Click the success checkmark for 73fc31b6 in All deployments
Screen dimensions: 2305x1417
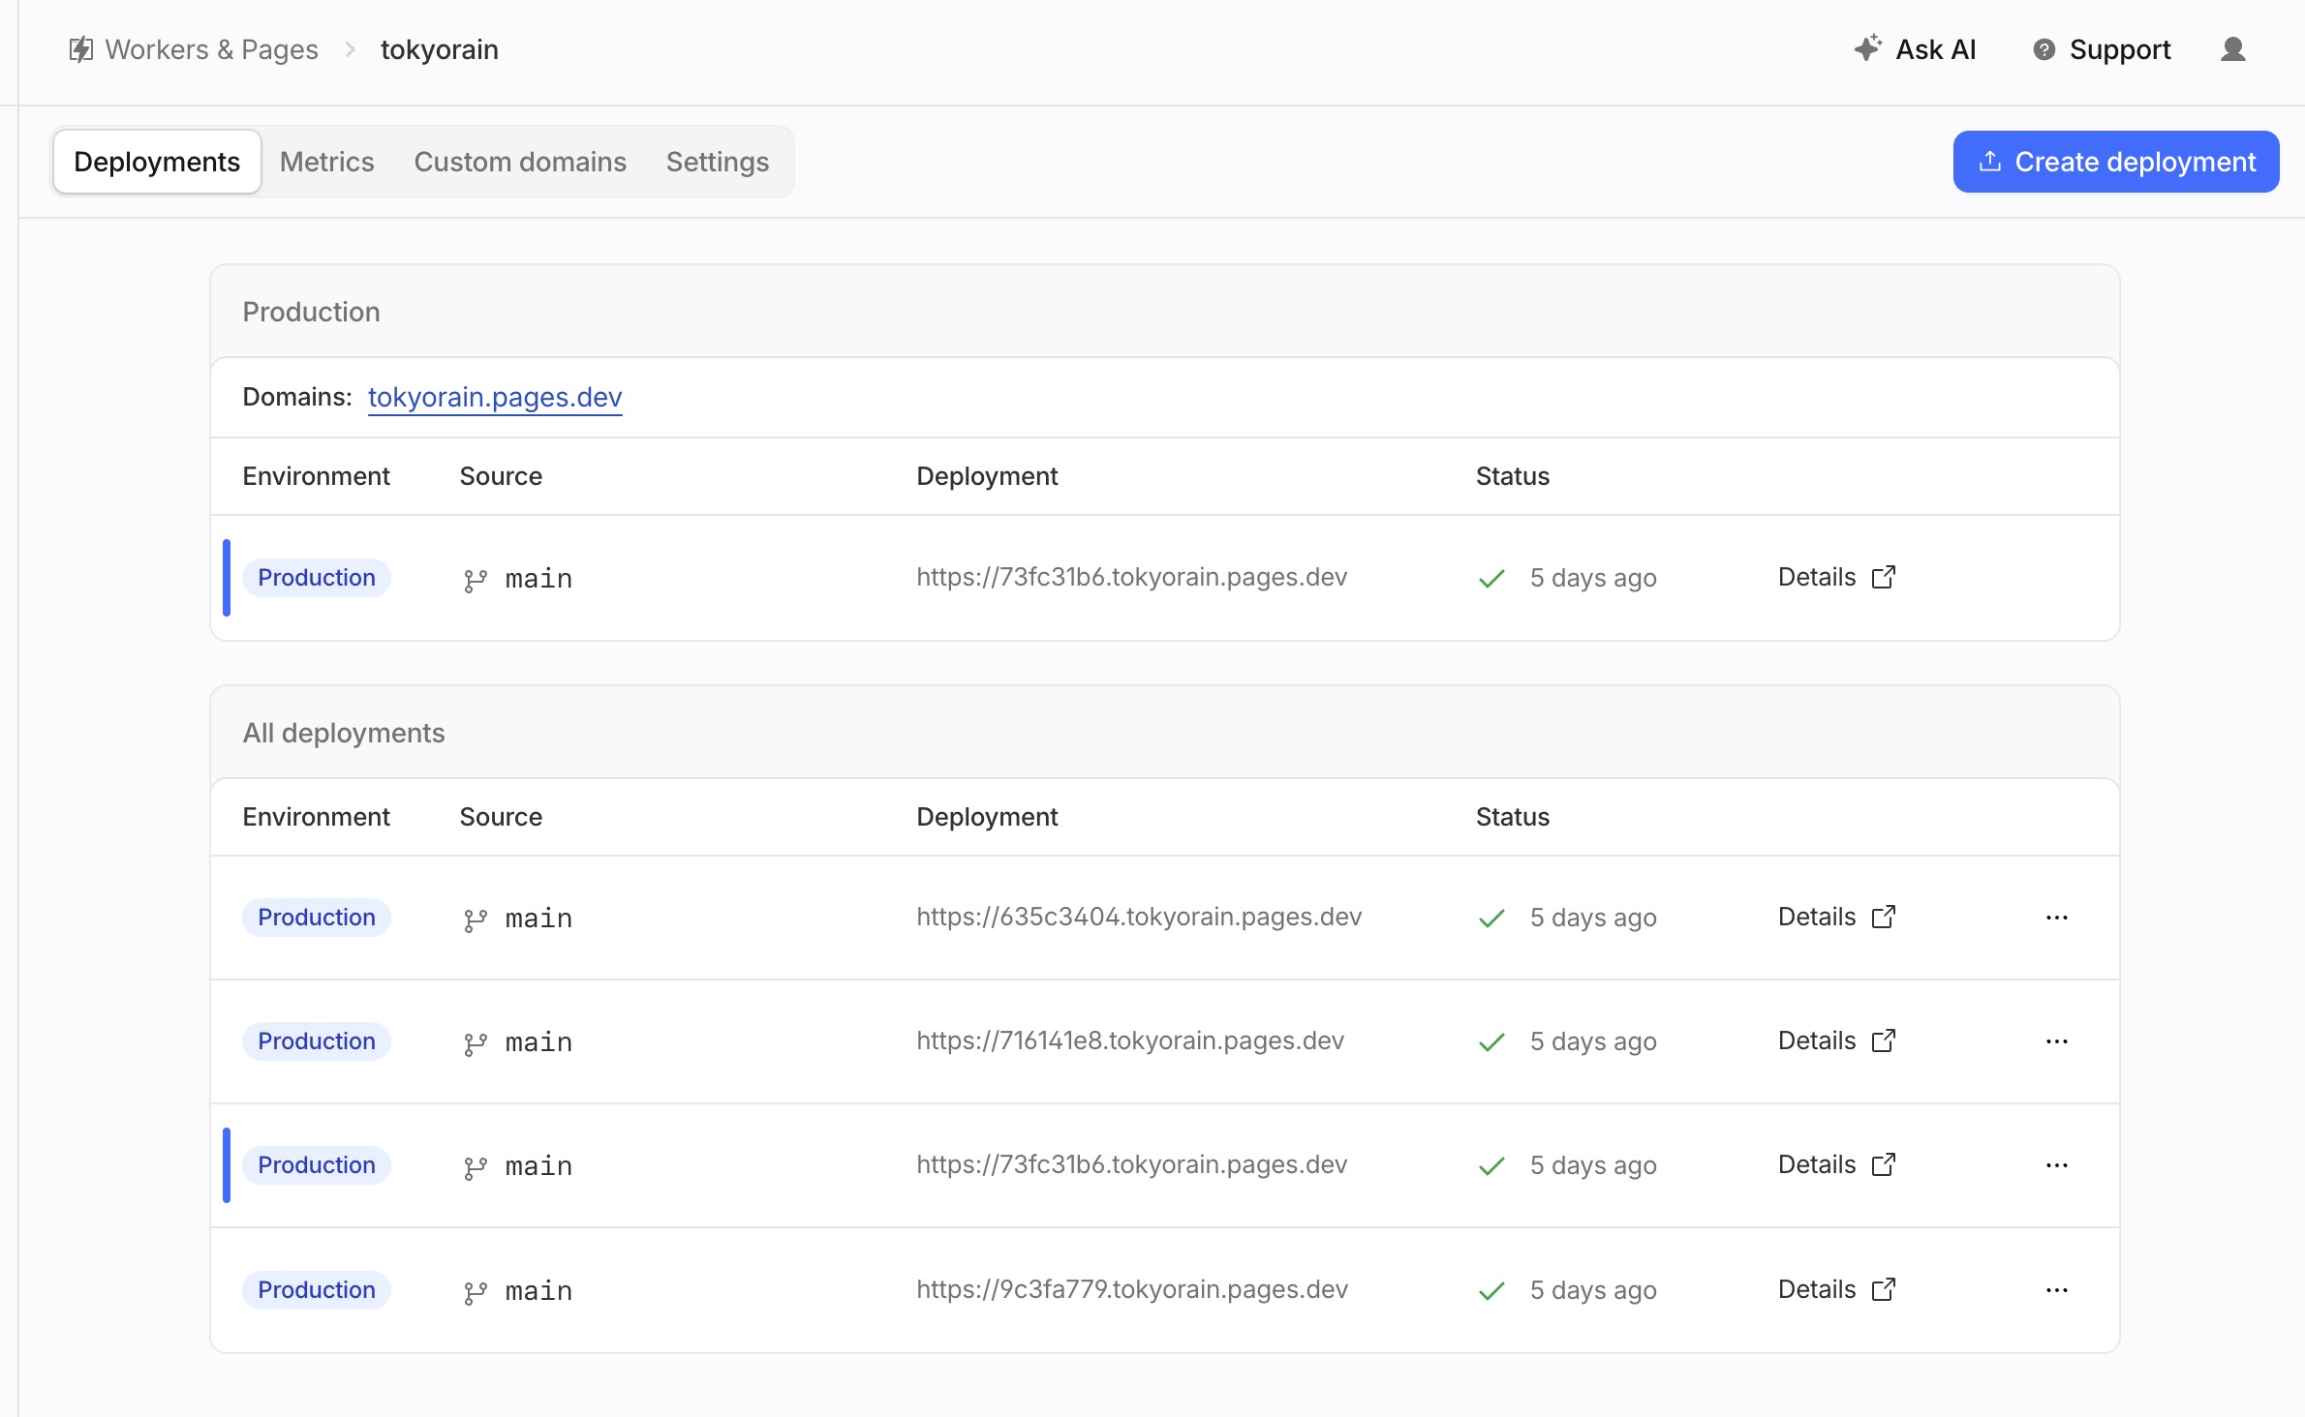click(x=1491, y=1166)
